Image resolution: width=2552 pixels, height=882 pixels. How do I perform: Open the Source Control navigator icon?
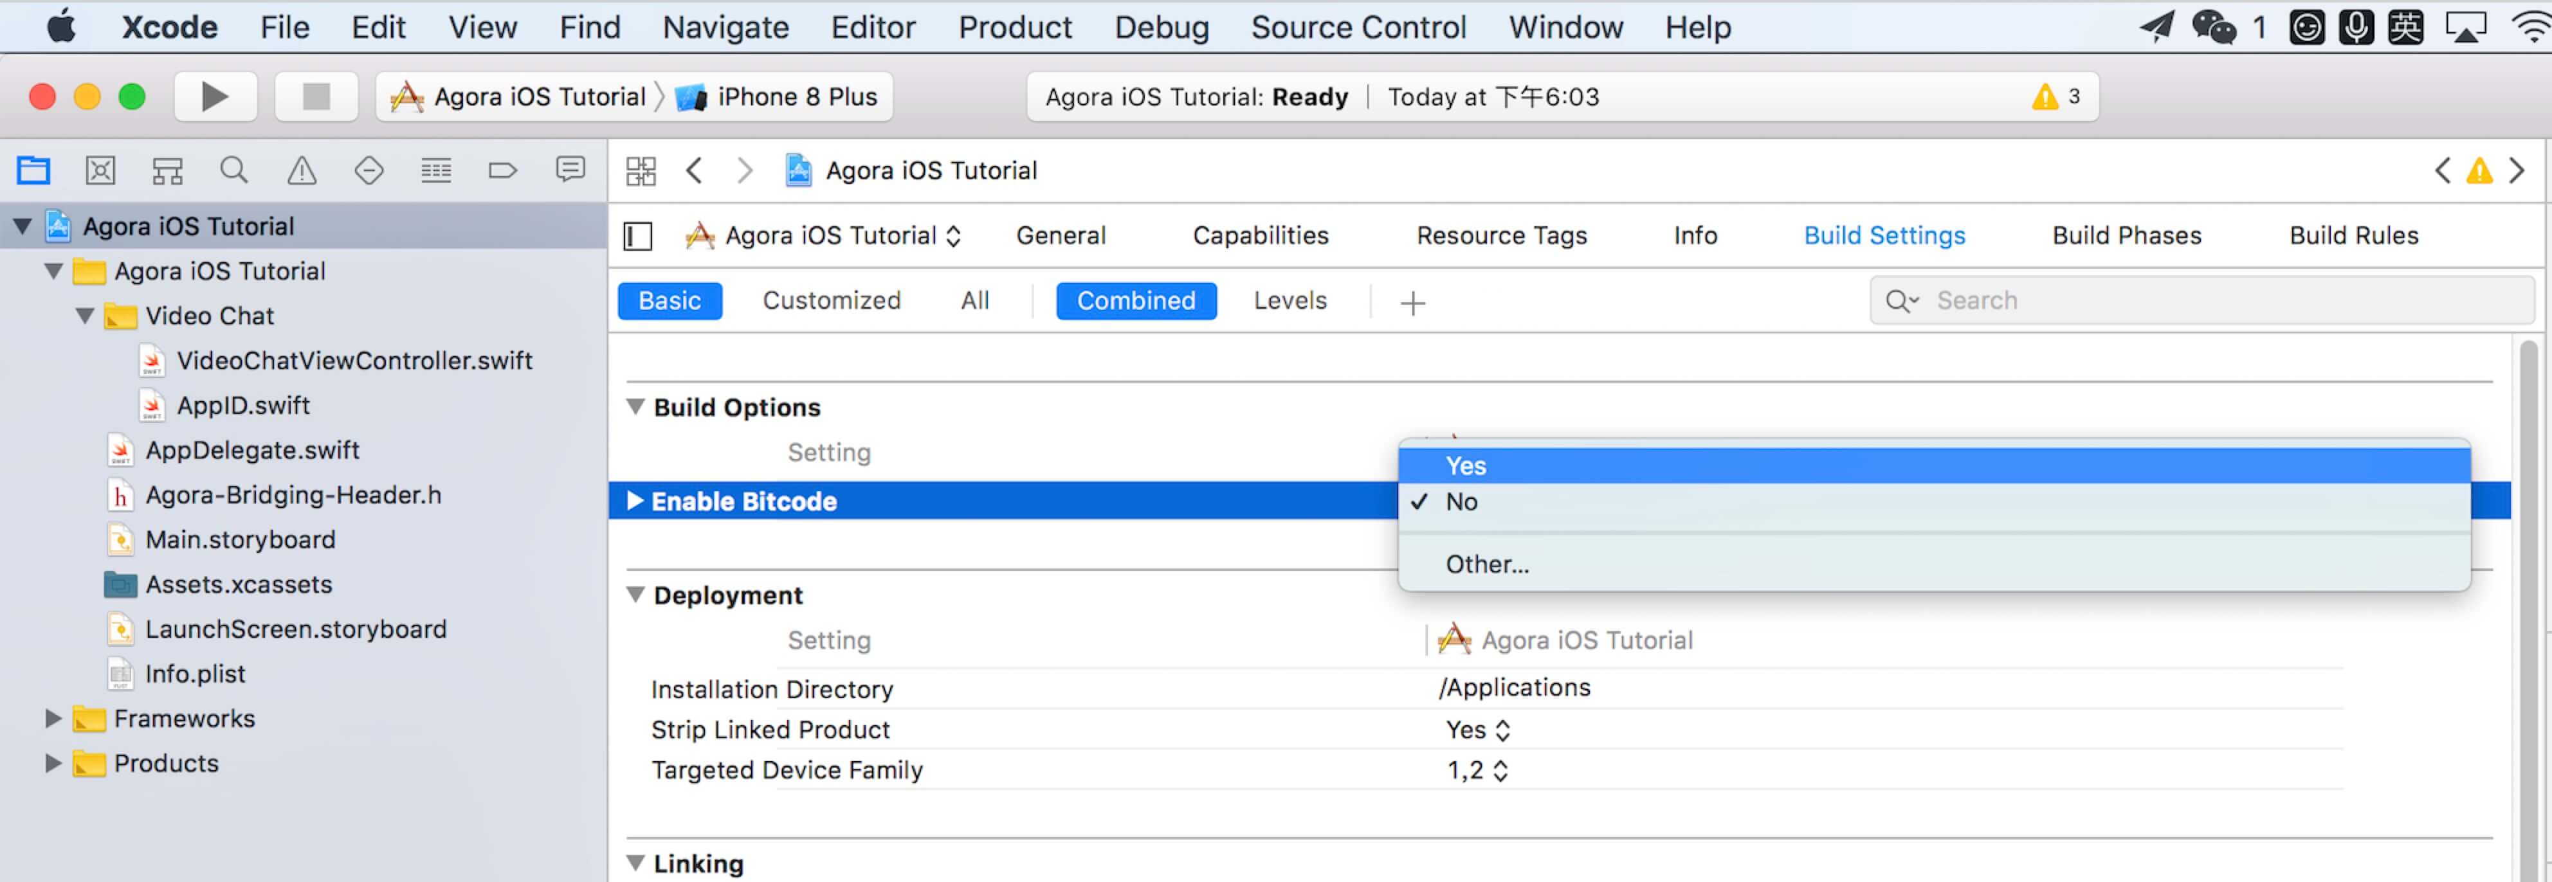[x=100, y=170]
